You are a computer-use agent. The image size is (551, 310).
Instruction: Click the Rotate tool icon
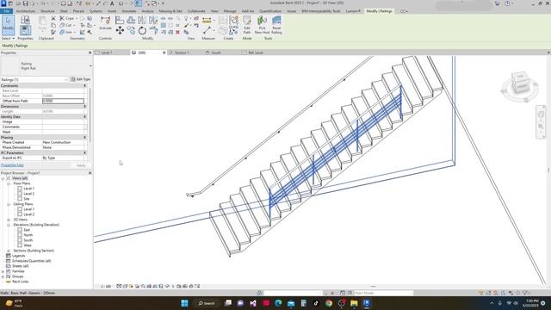click(x=142, y=31)
